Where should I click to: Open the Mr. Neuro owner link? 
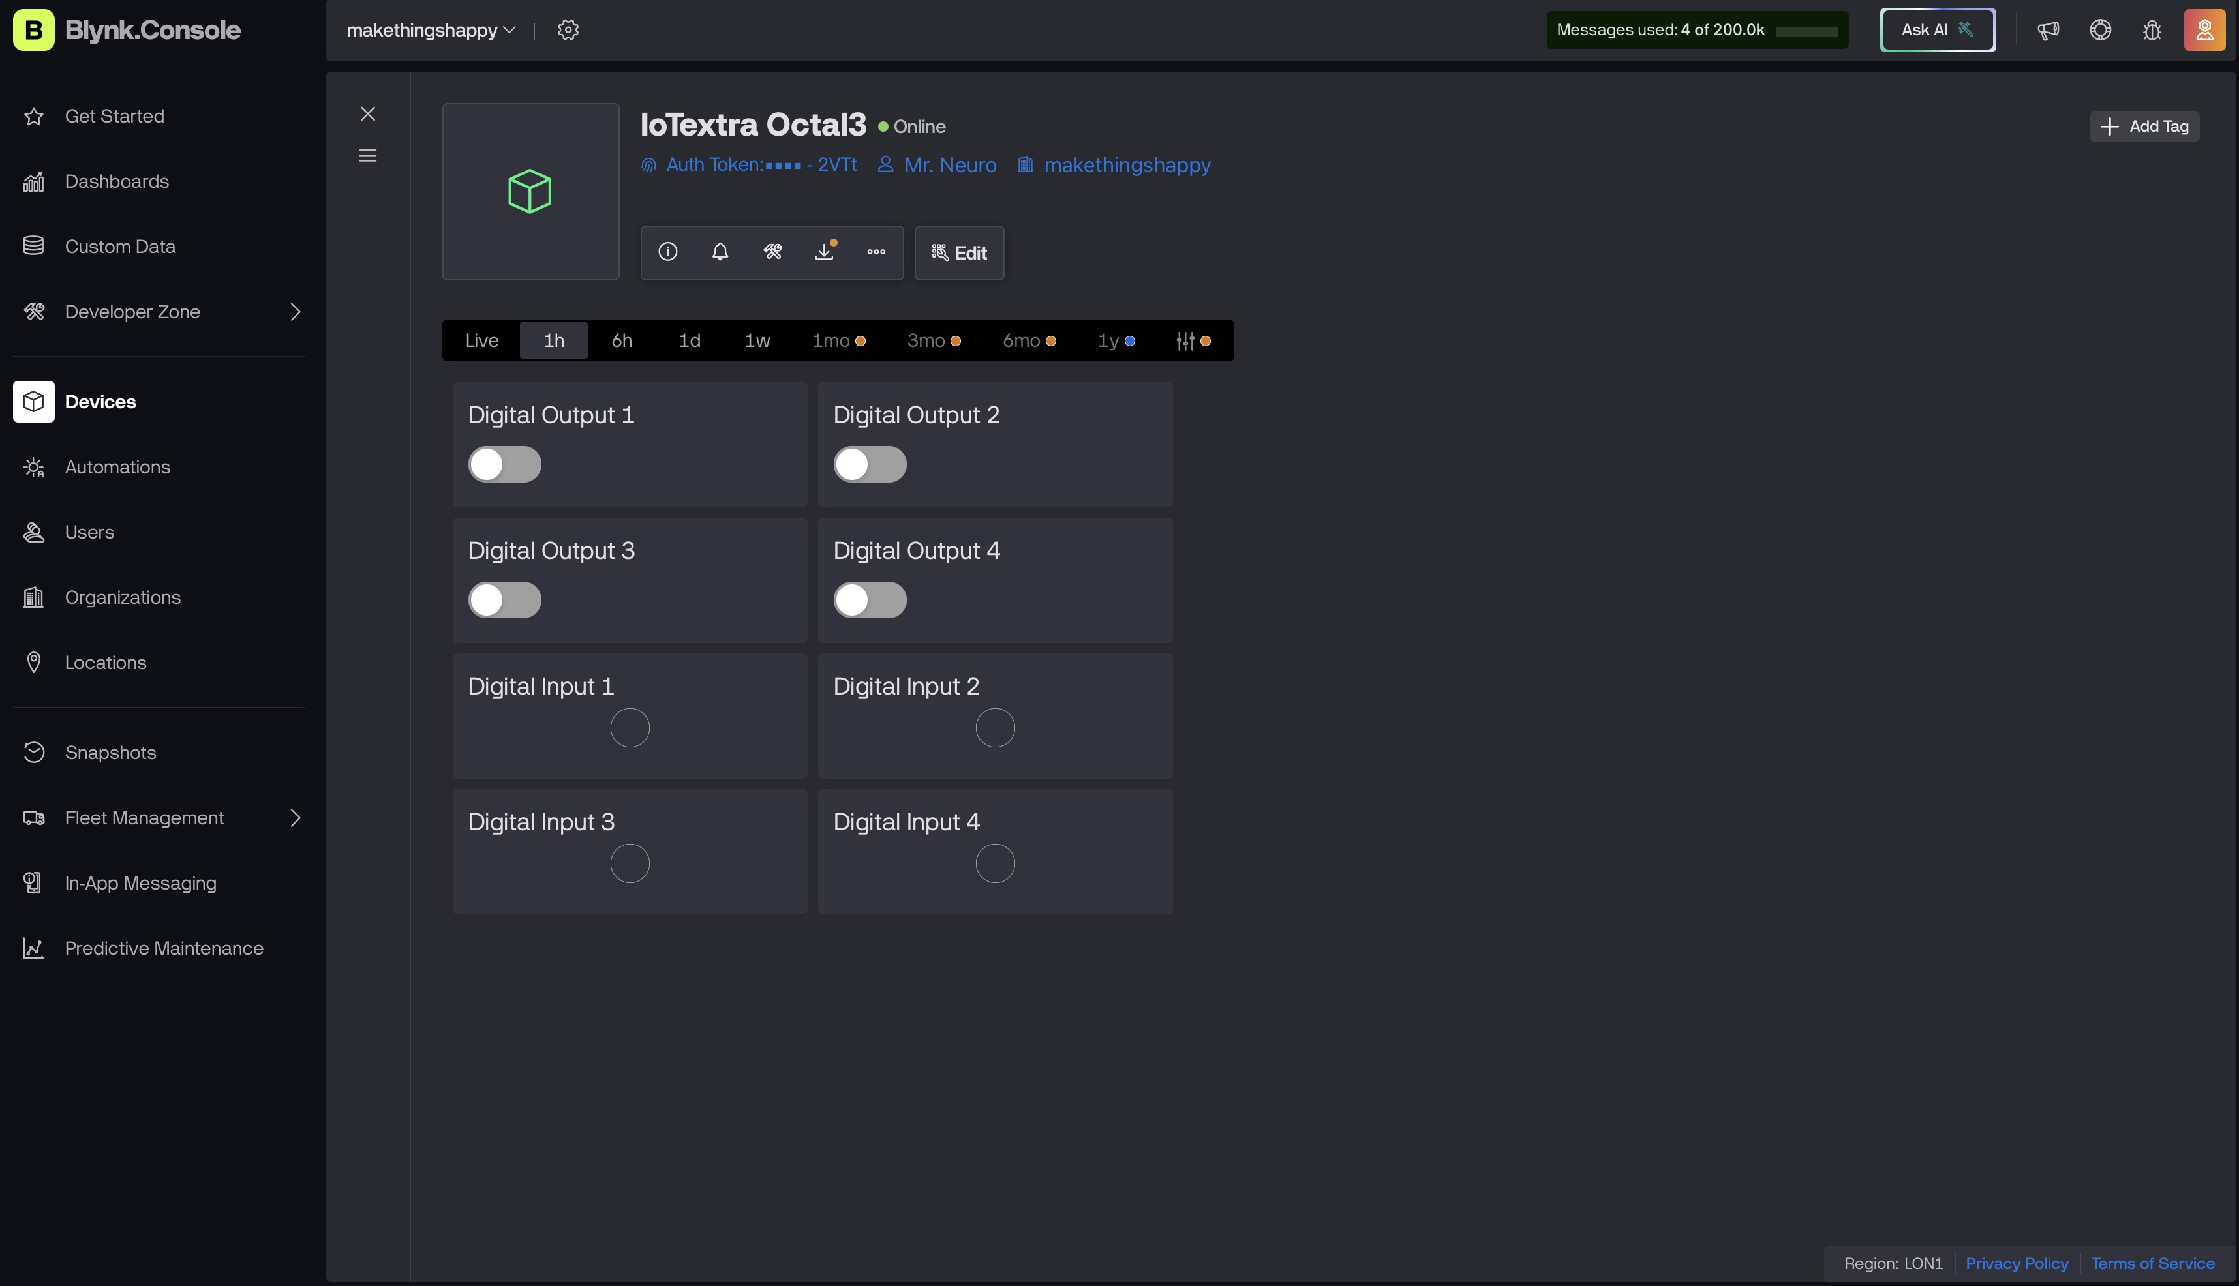point(937,165)
